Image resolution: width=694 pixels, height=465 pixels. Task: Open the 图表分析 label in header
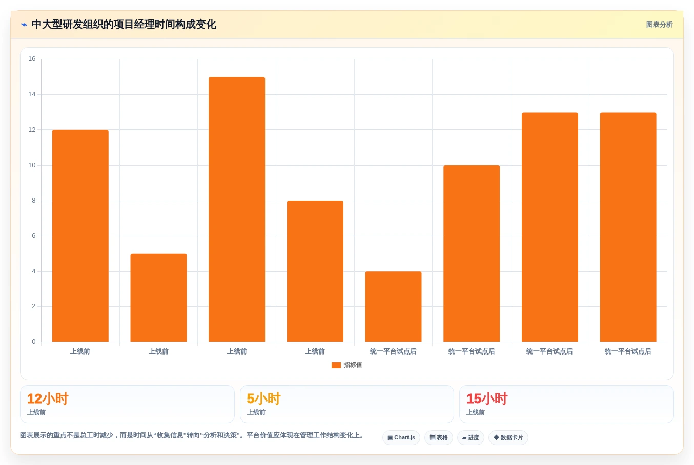click(659, 25)
